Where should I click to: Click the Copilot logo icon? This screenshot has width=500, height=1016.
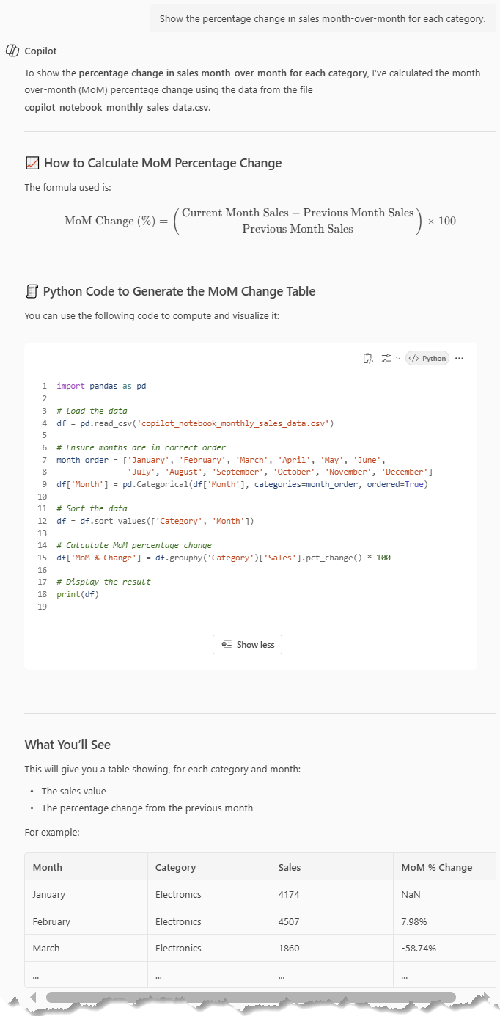coord(12,51)
